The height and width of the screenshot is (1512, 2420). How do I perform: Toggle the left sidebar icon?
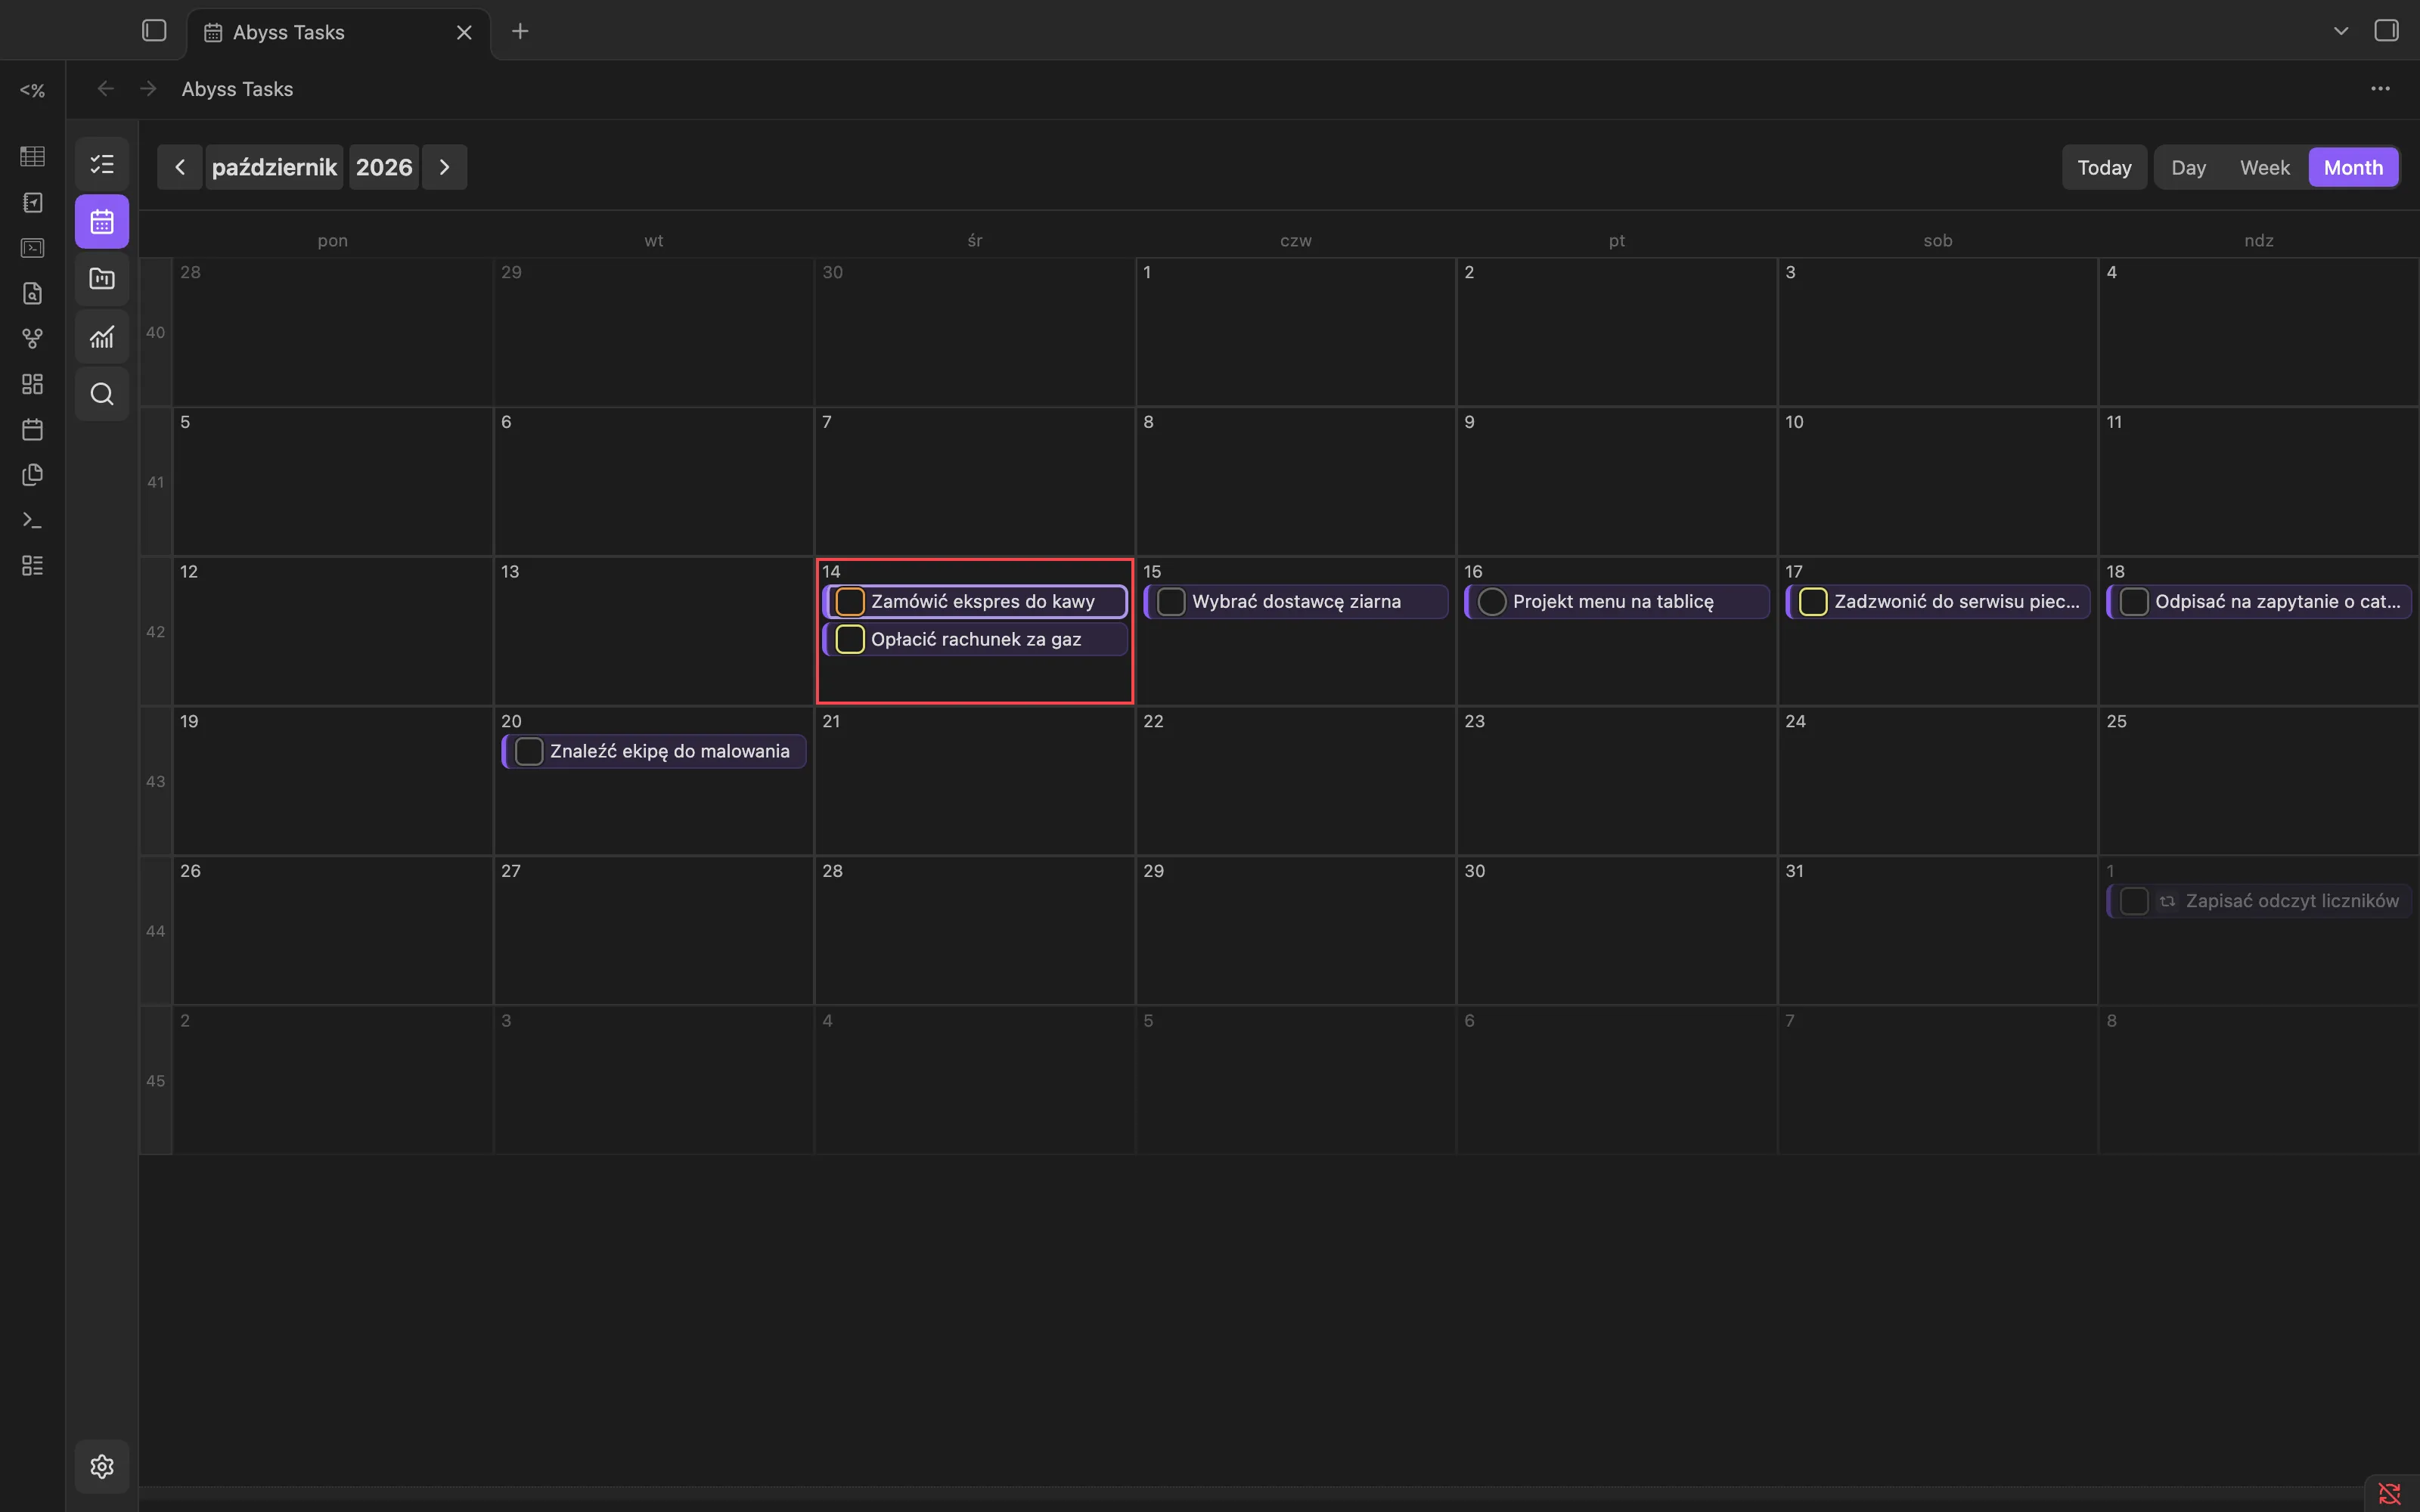point(154,31)
